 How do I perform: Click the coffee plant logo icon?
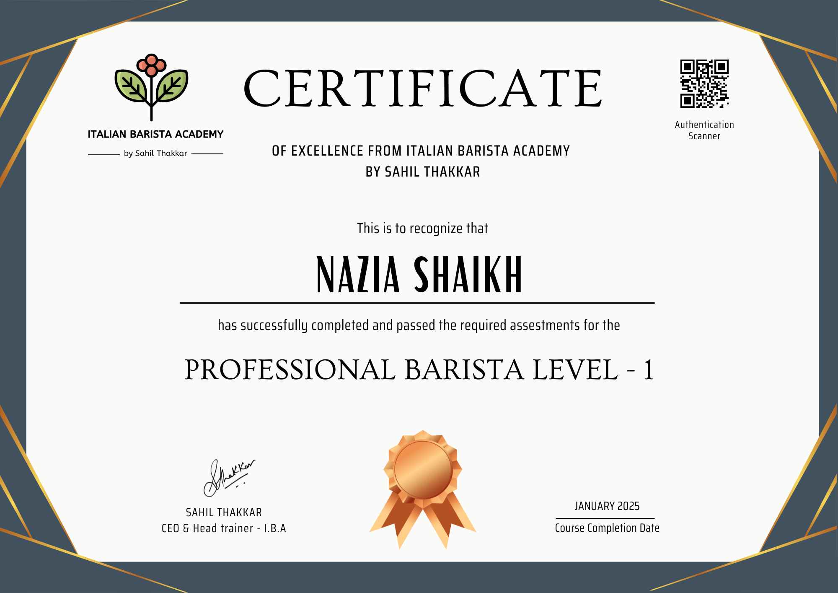(x=151, y=86)
